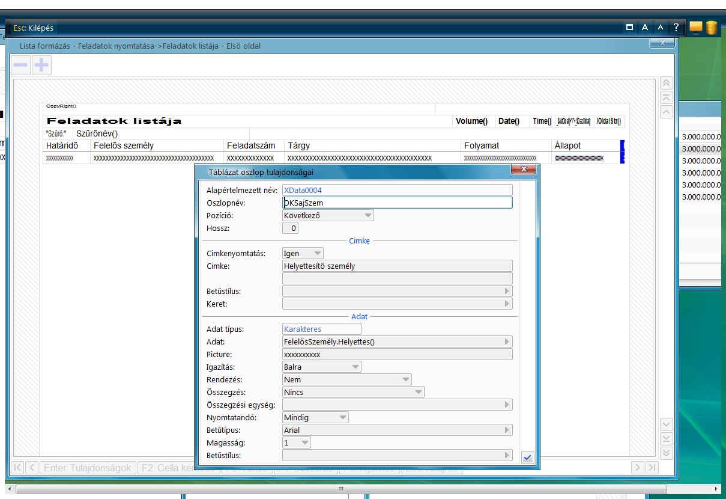
Task: Click the smaller font size A icon
Action: (x=660, y=27)
